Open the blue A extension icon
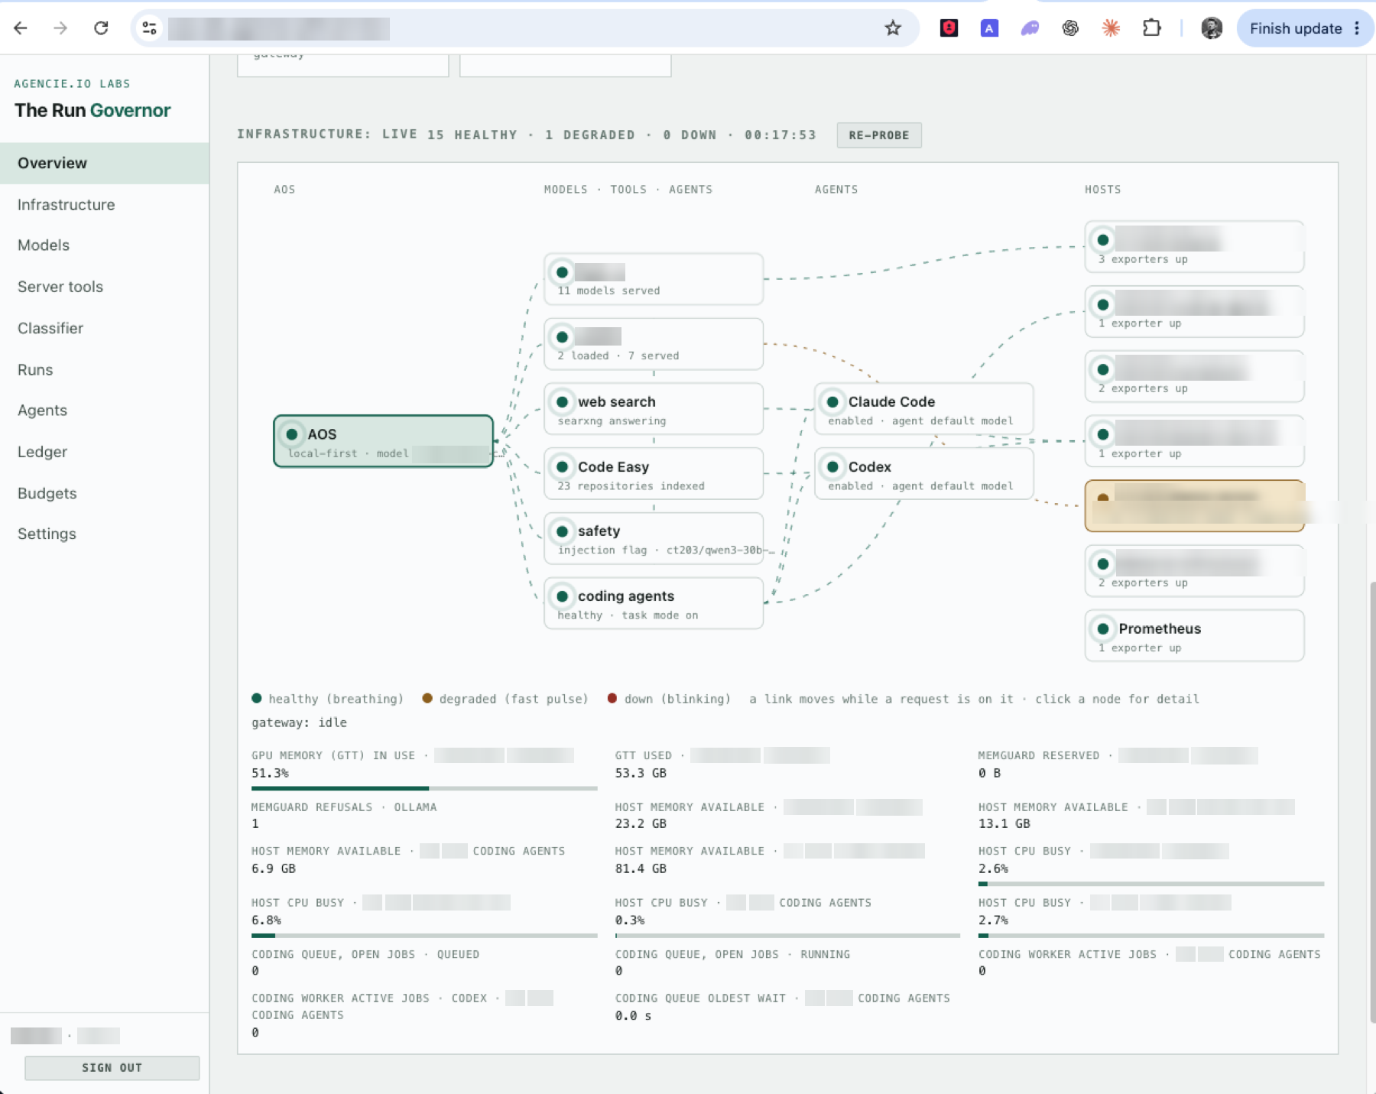 pyautogui.click(x=989, y=28)
